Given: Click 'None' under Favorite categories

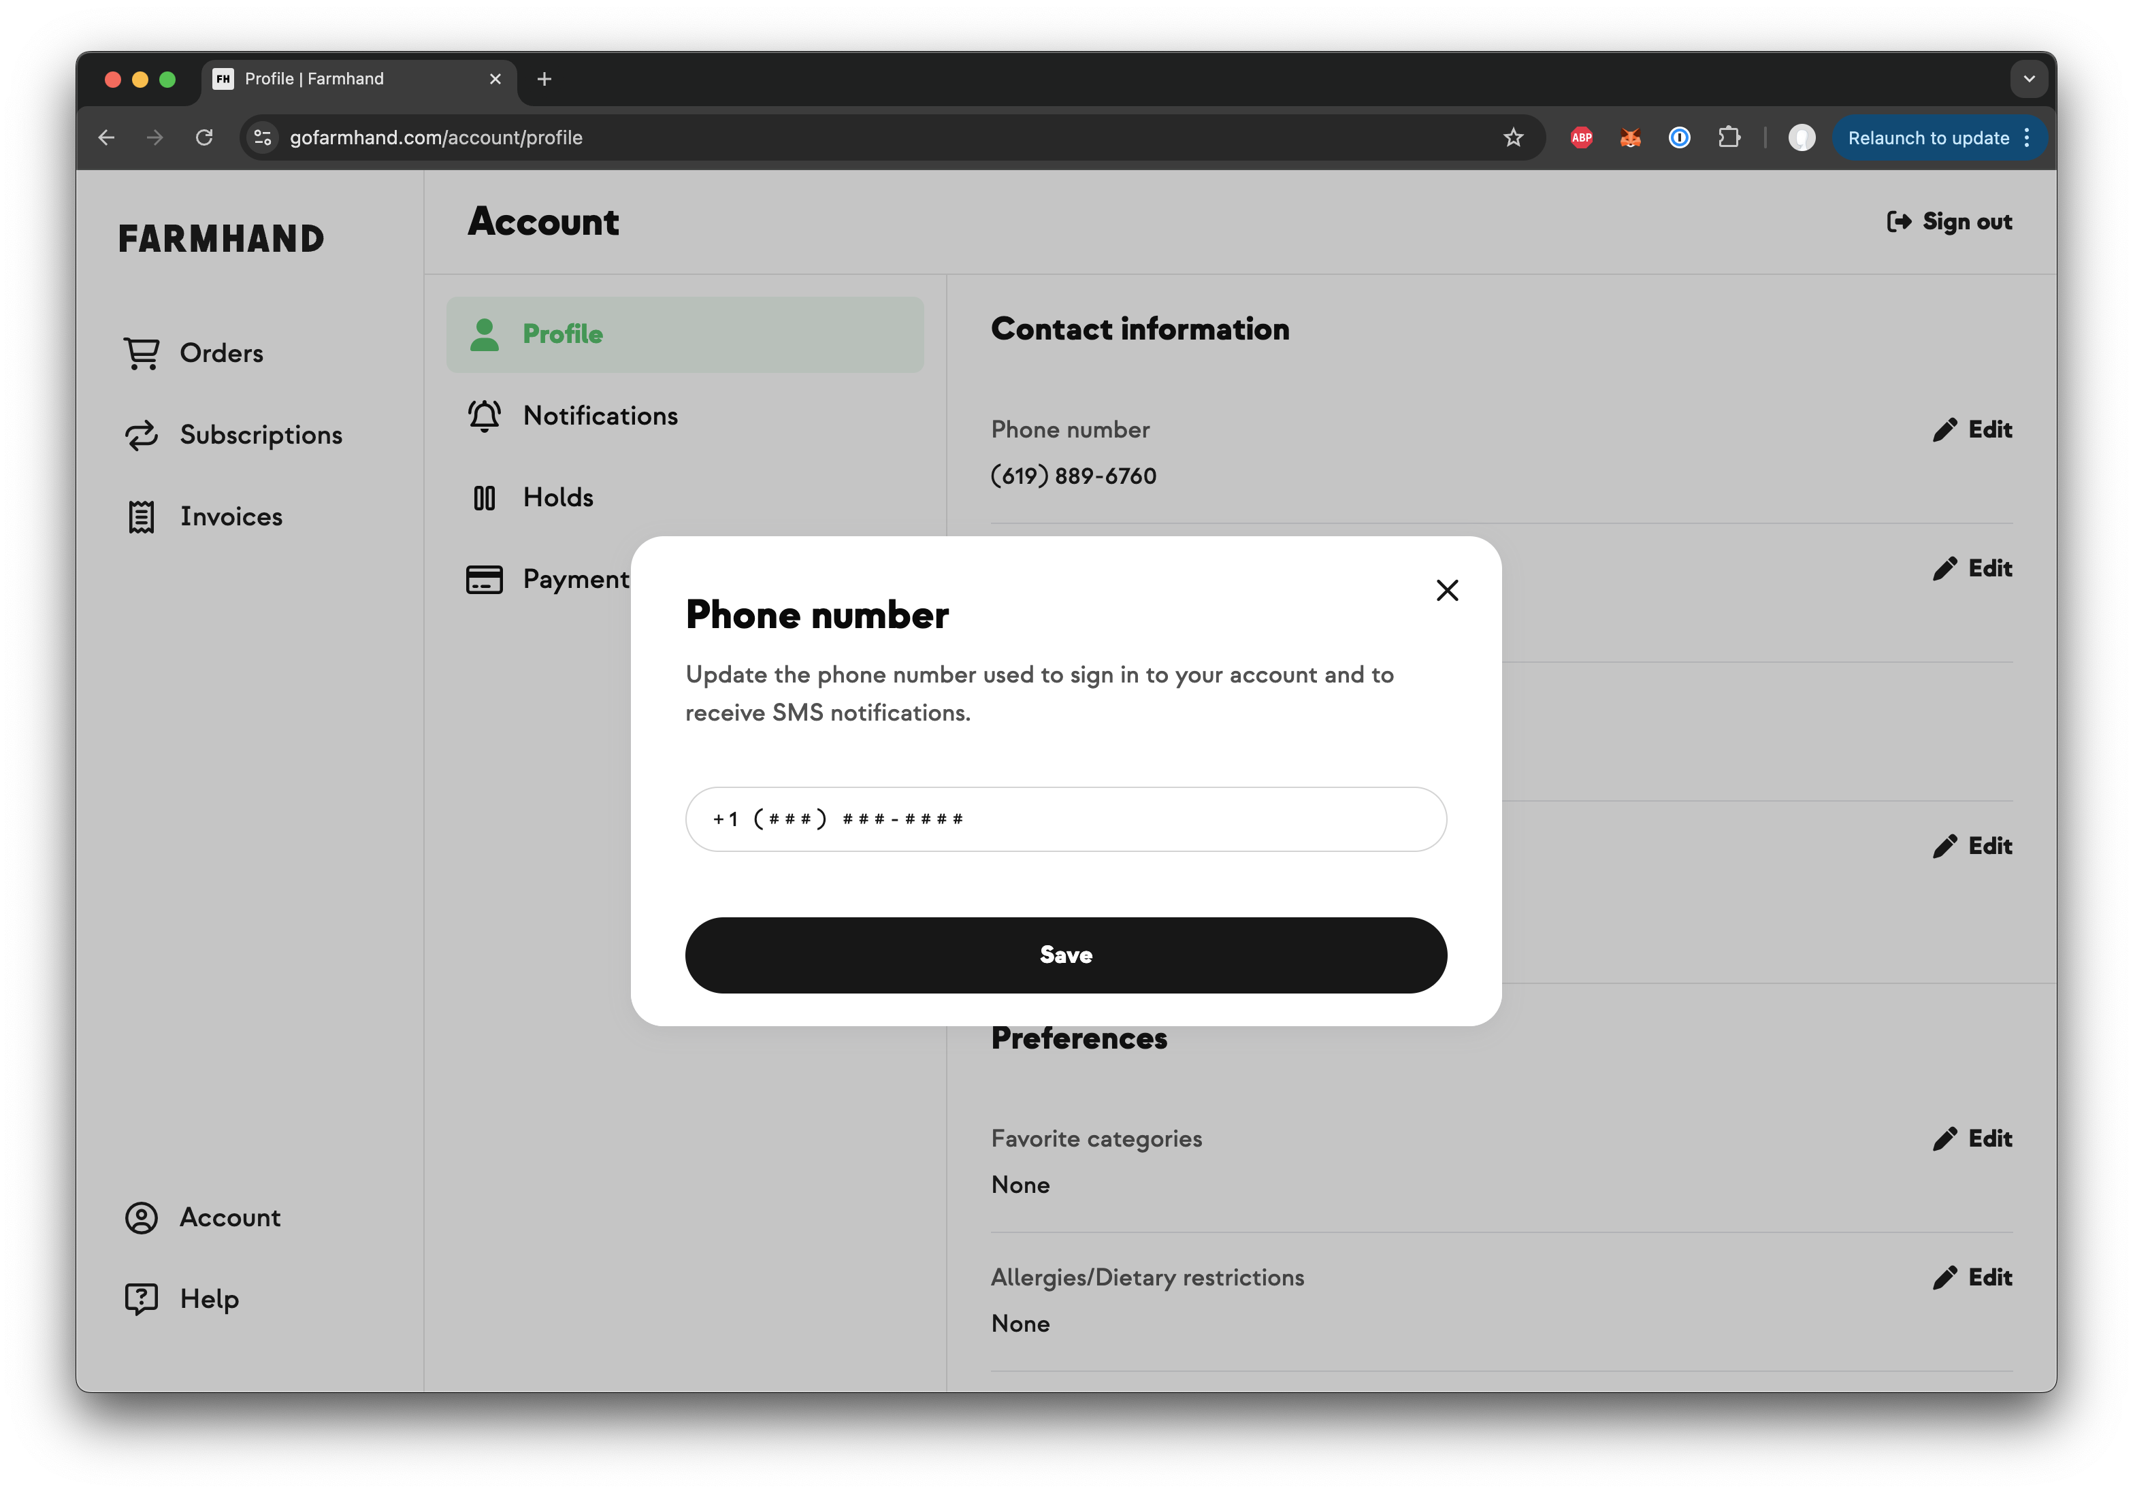Looking at the screenshot, I should coord(1020,1185).
